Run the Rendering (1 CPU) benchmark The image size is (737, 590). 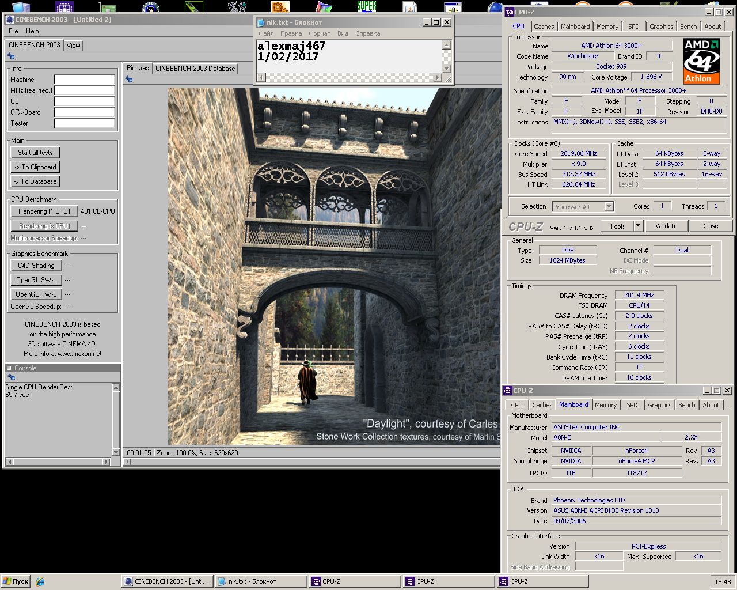tap(44, 211)
